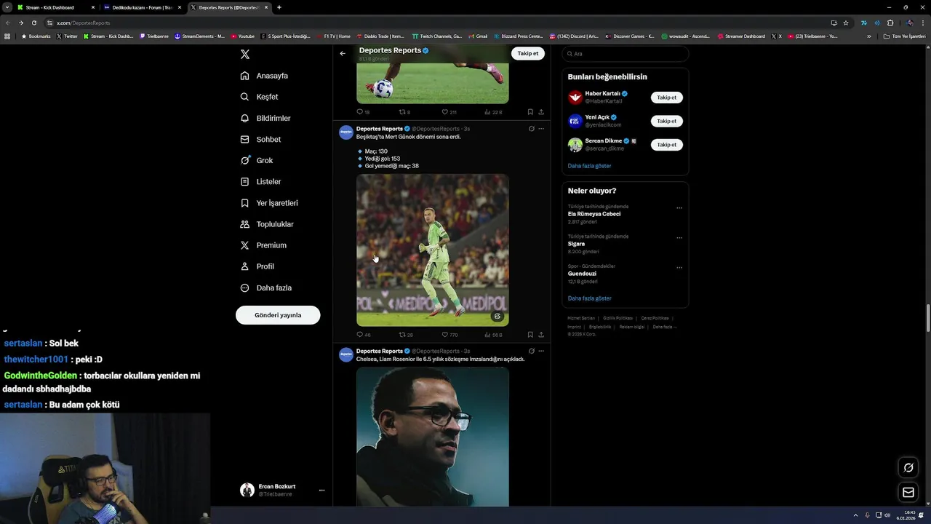
Task: Open the floating Grok button at bottom right
Action: pyautogui.click(x=908, y=467)
